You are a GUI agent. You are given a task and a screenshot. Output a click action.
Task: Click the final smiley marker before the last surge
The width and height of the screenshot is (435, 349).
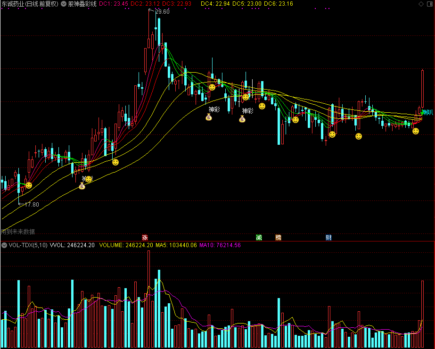tap(416, 131)
